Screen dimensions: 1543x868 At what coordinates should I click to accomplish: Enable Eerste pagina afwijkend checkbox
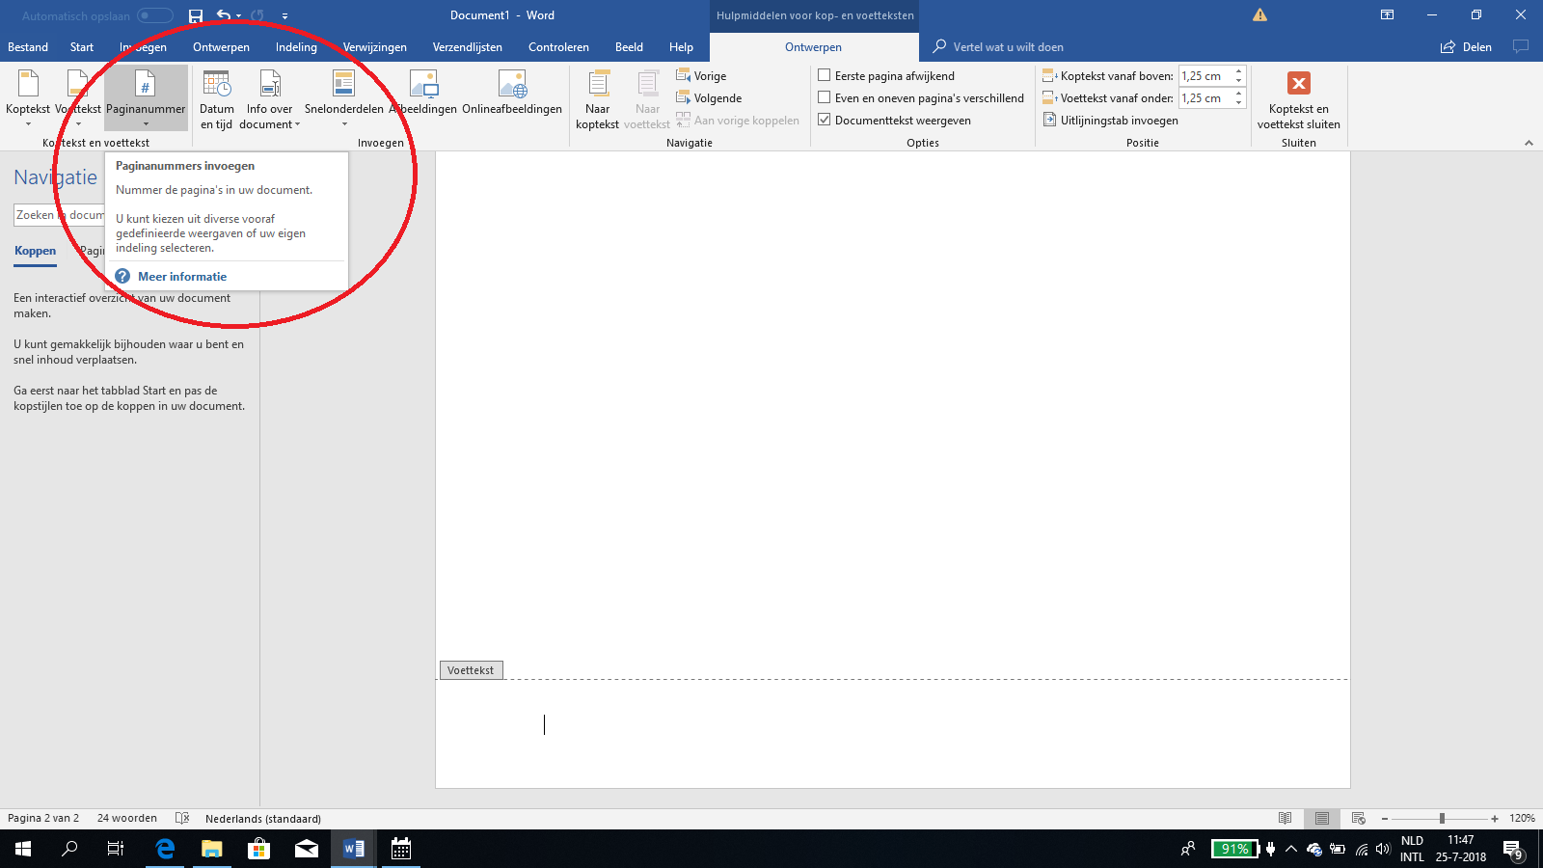click(x=825, y=75)
